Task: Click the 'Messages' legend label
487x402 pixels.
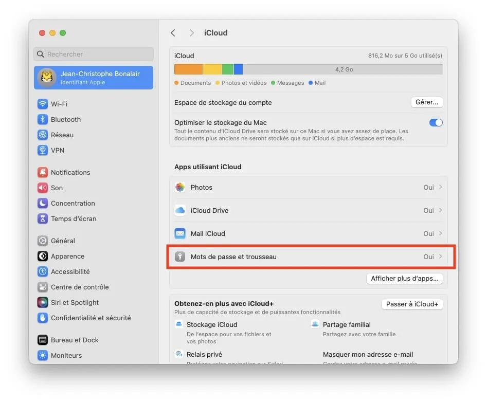Action: point(291,83)
